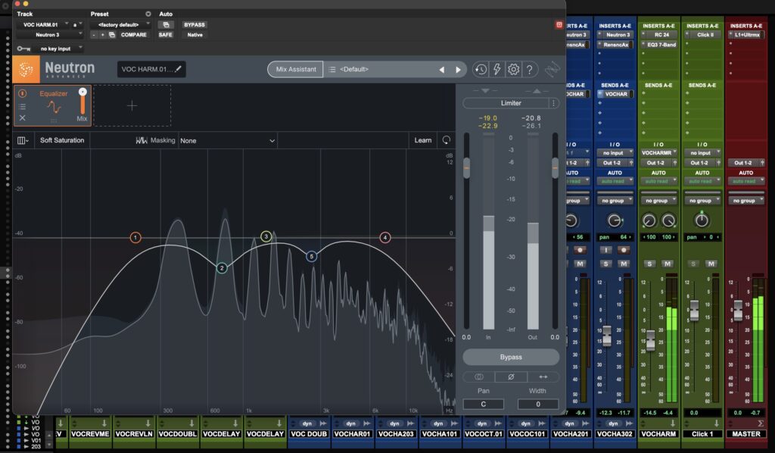Mute the VOCHARM track
Screen dimensions: 775x453
coord(668,264)
